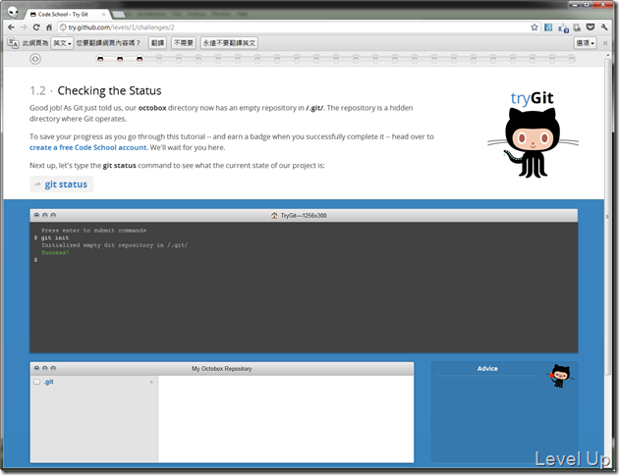Go back using the browser back arrow
This screenshot has width=619, height=475.
pos(11,27)
